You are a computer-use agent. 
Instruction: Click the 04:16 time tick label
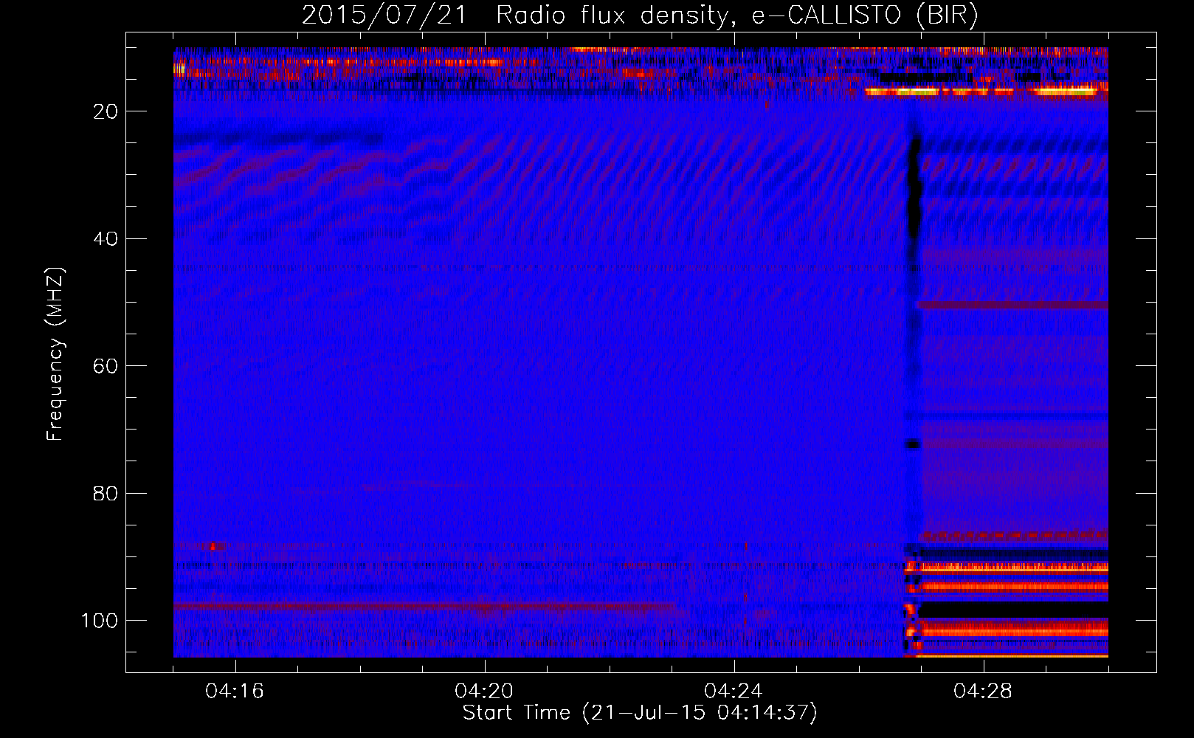tap(235, 691)
